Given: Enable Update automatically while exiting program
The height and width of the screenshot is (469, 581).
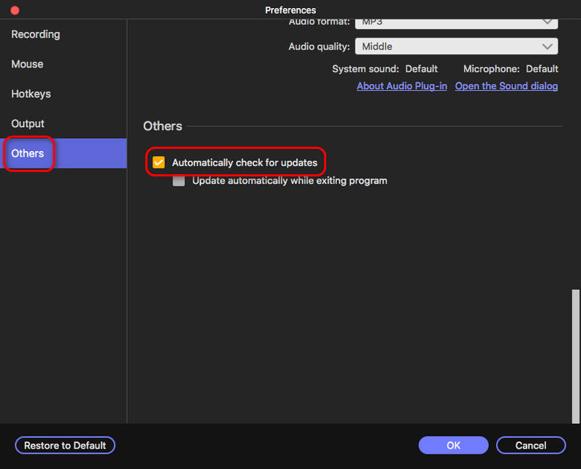Looking at the screenshot, I should point(179,181).
